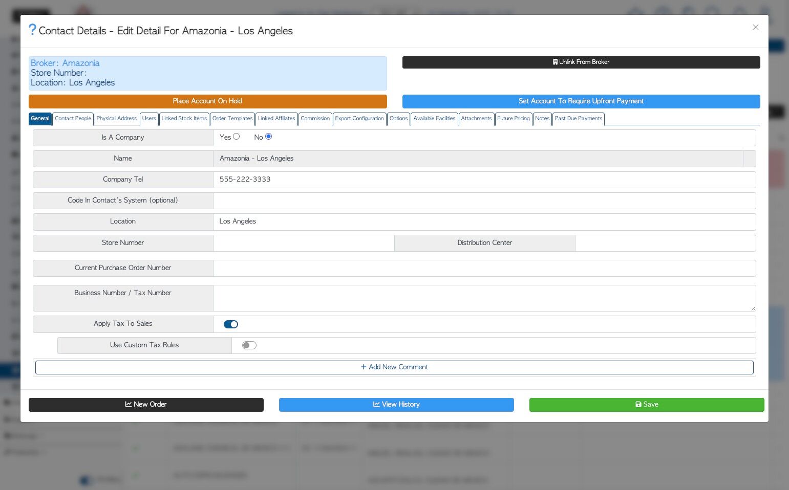Select the Options tab
789x490 pixels.
tap(398, 119)
